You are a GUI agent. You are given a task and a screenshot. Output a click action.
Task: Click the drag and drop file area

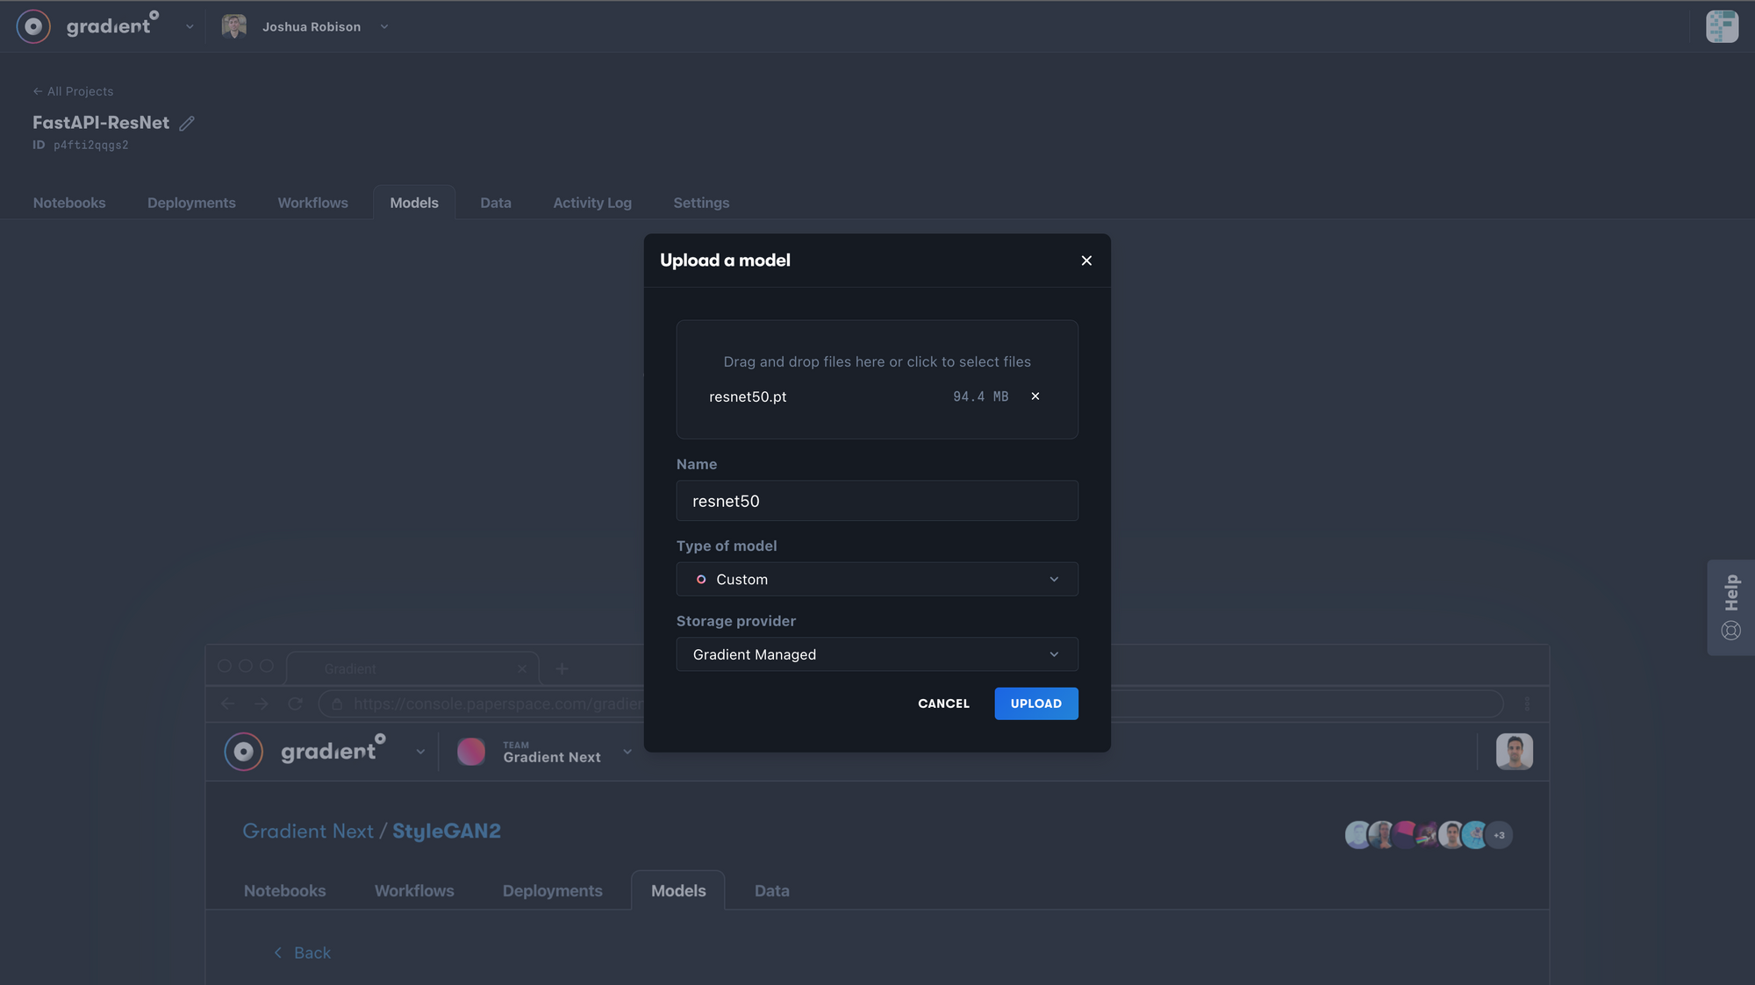point(877,361)
